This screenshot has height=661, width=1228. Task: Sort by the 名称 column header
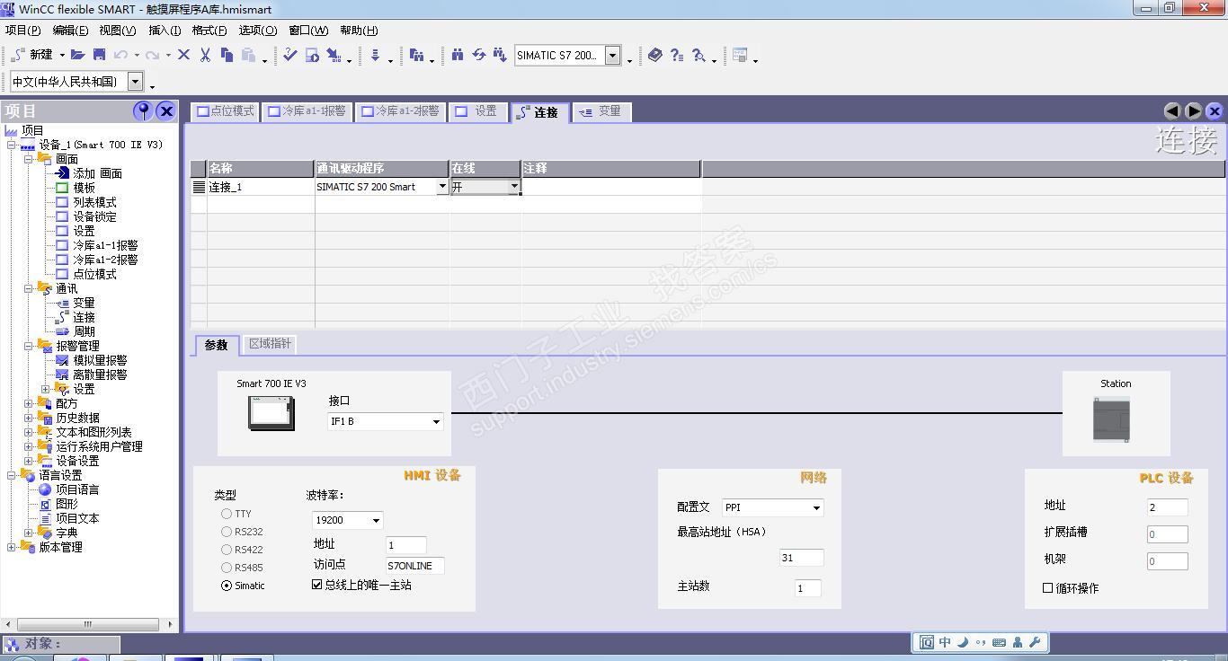[x=261, y=168]
